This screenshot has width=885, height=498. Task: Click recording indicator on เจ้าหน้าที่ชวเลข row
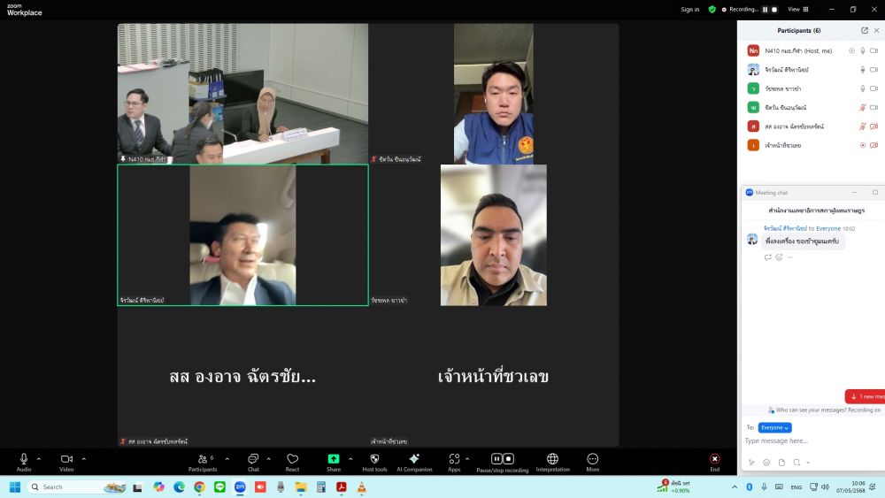[x=862, y=146]
